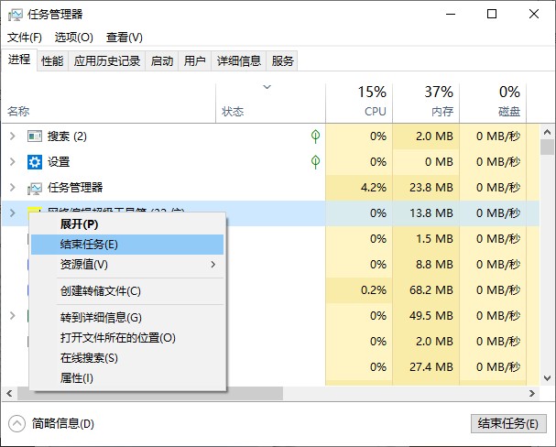Image resolution: width=556 pixels, height=447 pixels.
Task: Open the 文件(F) menu
Action: (25, 38)
